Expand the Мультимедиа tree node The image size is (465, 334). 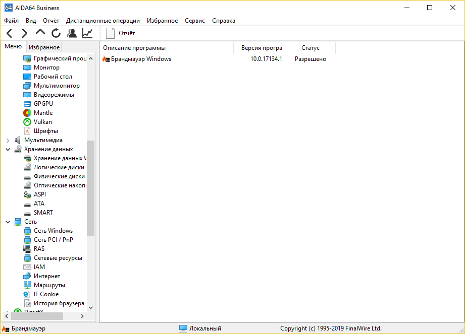tap(8, 141)
